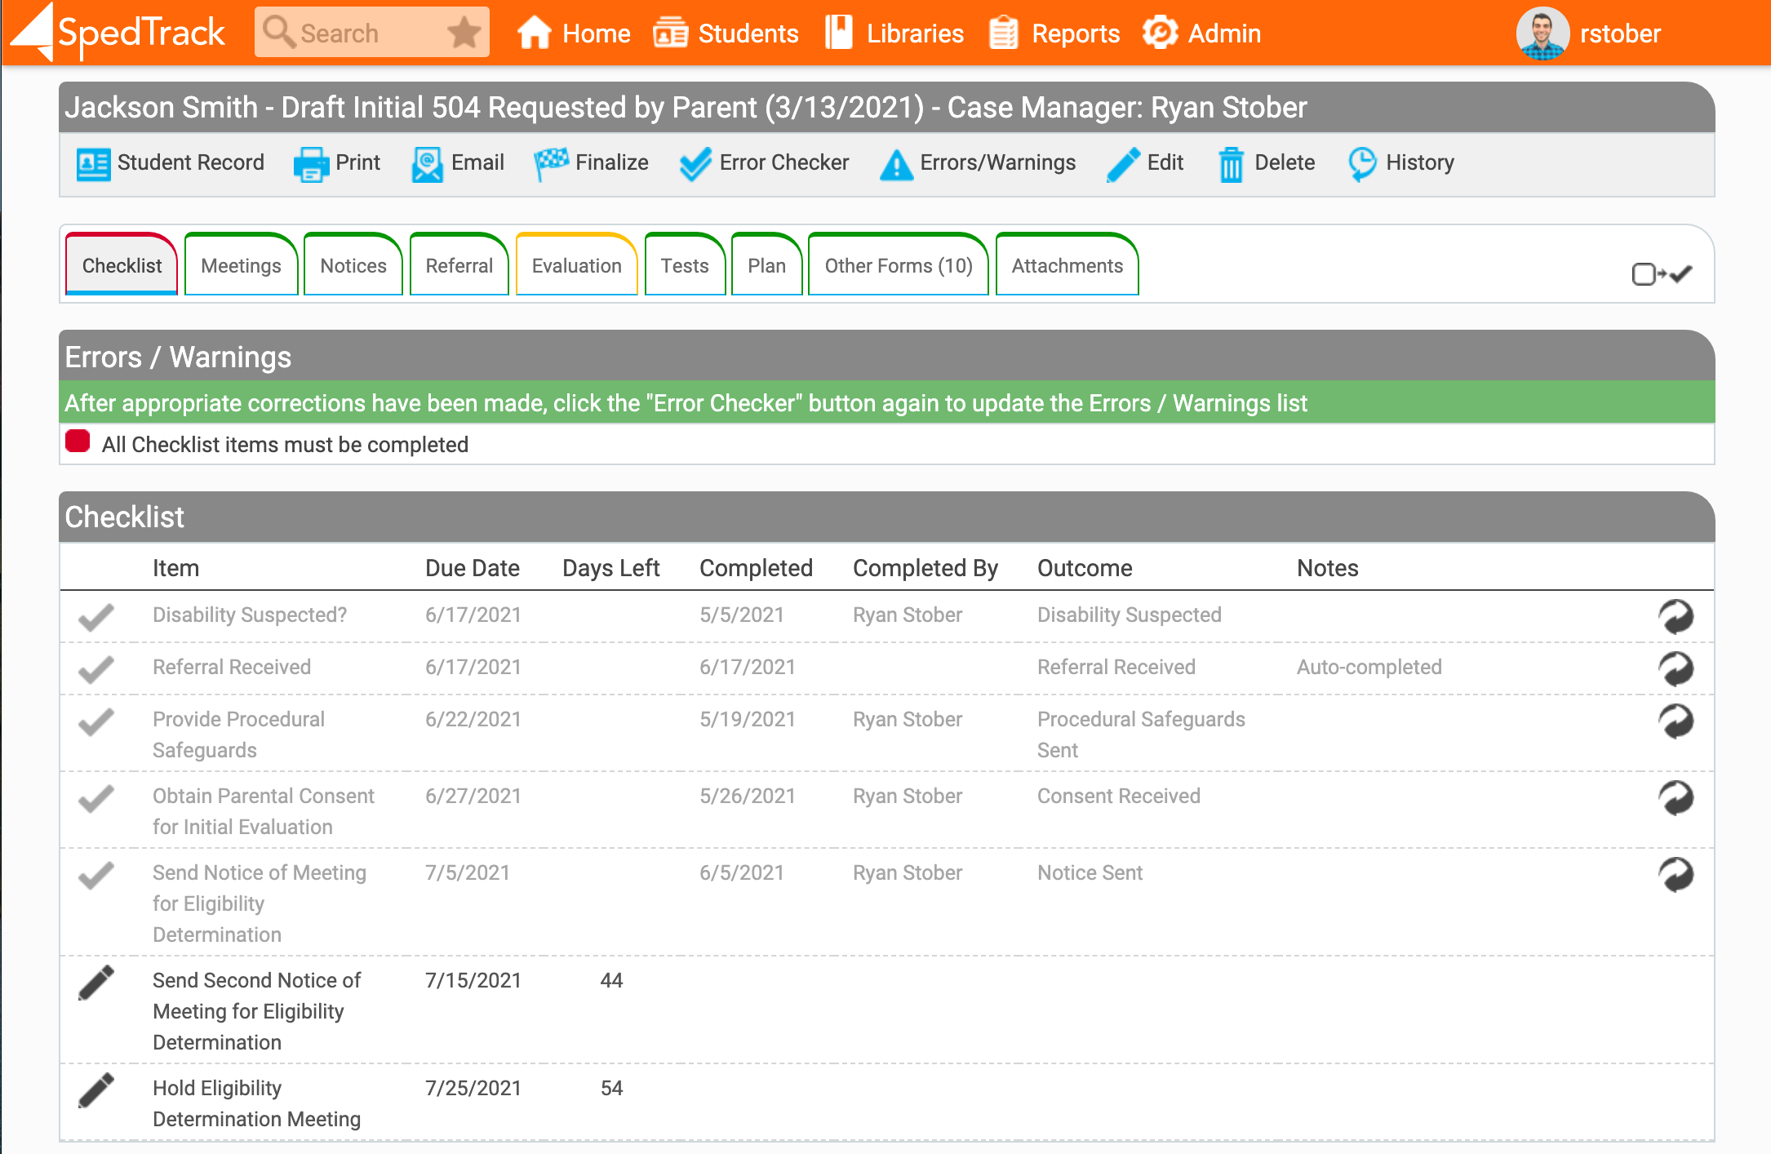Viewport: 1771px width, 1154px height.
Task: Revert the Referral Received checklist item
Action: [1675, 668]
